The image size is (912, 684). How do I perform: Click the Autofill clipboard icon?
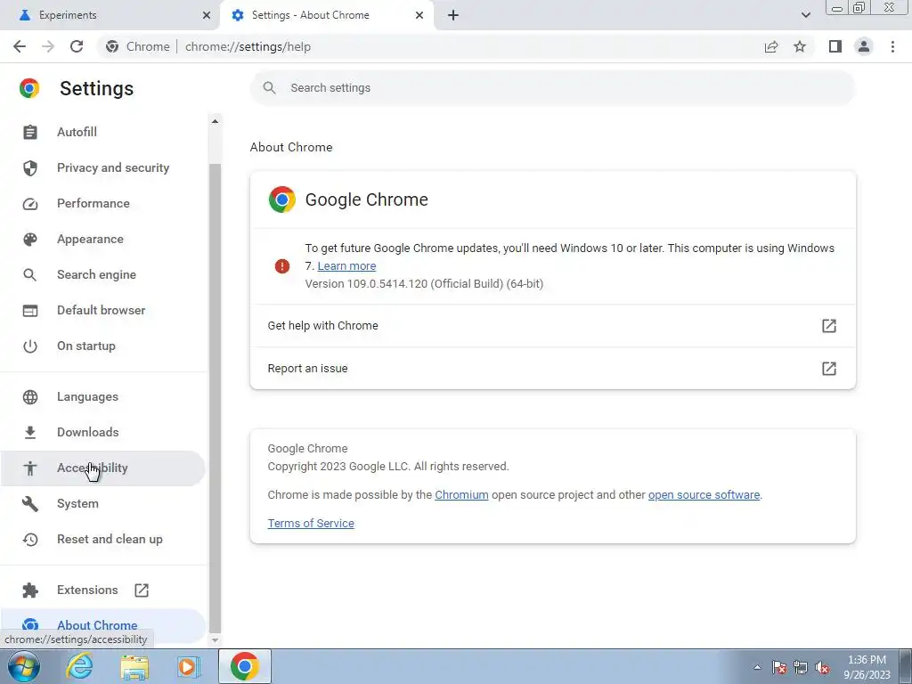pos(30,132)
